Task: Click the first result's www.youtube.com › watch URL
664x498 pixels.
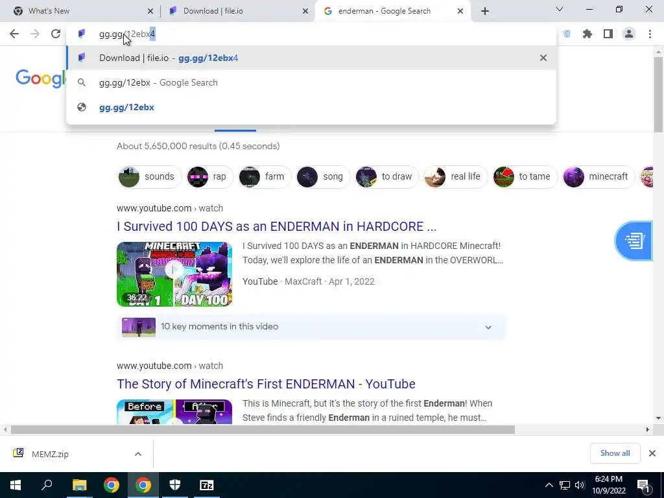Action: pyautogui.click(x=170, y=208)
